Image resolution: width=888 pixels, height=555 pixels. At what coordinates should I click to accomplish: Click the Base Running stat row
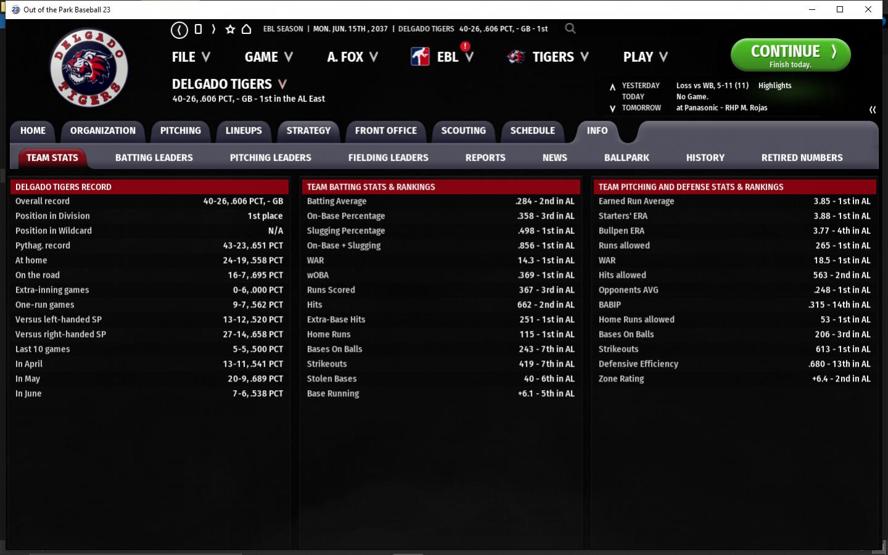(441, 394)
